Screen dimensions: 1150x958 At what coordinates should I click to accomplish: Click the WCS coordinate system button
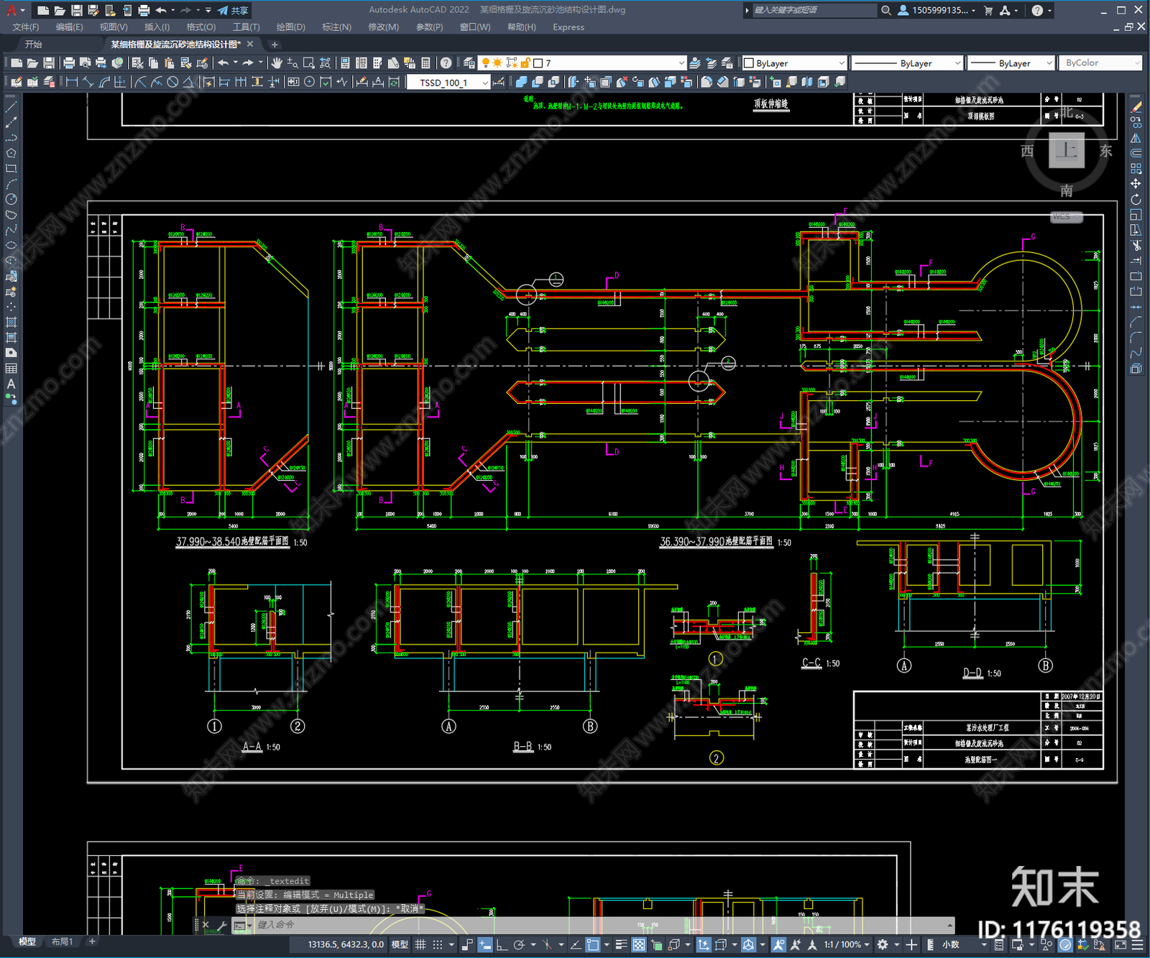(1067, 216)
